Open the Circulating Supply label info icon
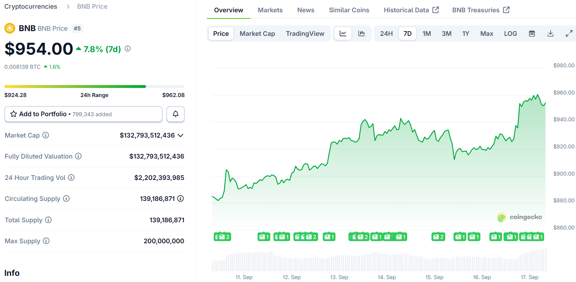The image size is (576, 282). pyautogui.click(x=66, y=198)
